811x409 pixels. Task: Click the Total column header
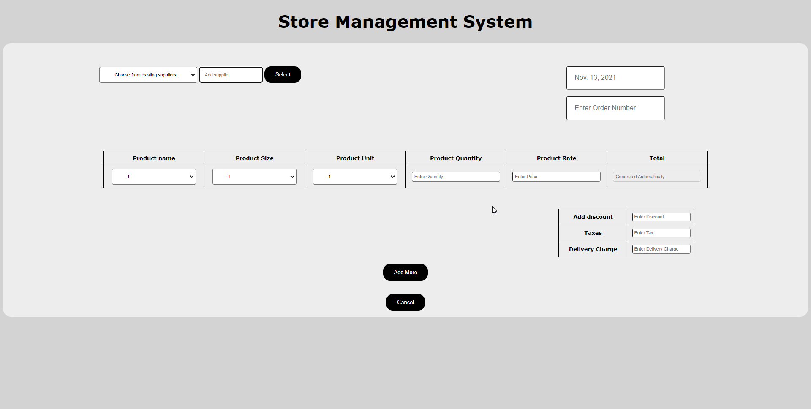(657, 158)
